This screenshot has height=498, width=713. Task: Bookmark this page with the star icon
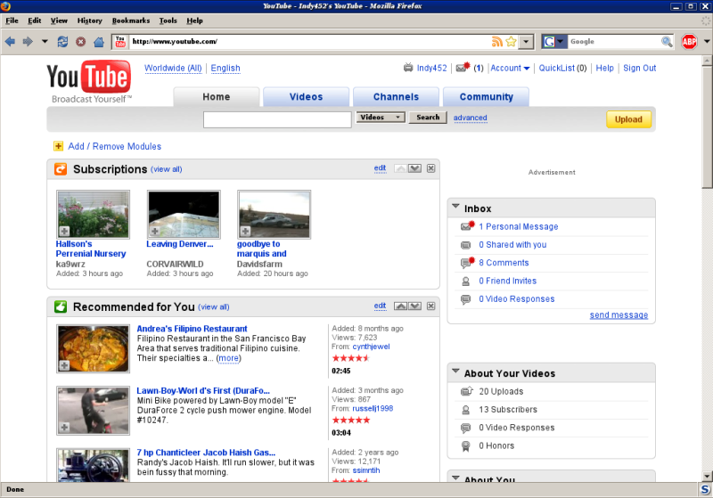point(511,42)
